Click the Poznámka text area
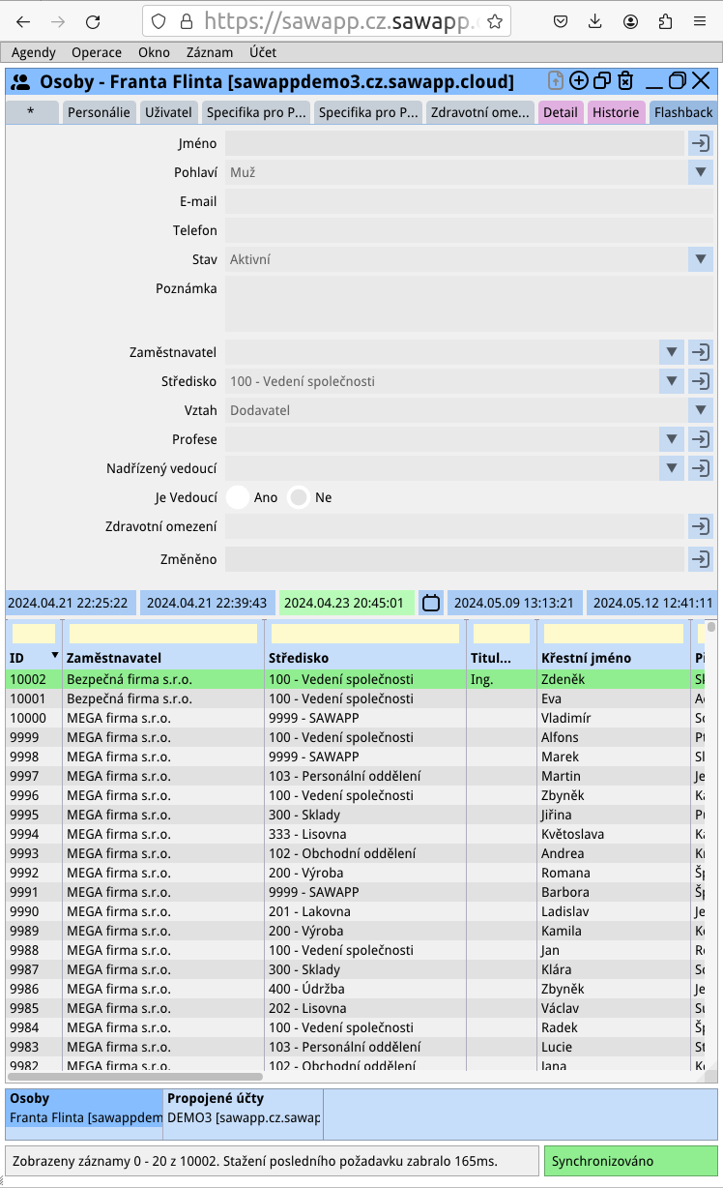This screenshot has width=723, height=1188. tap(469, 304)
